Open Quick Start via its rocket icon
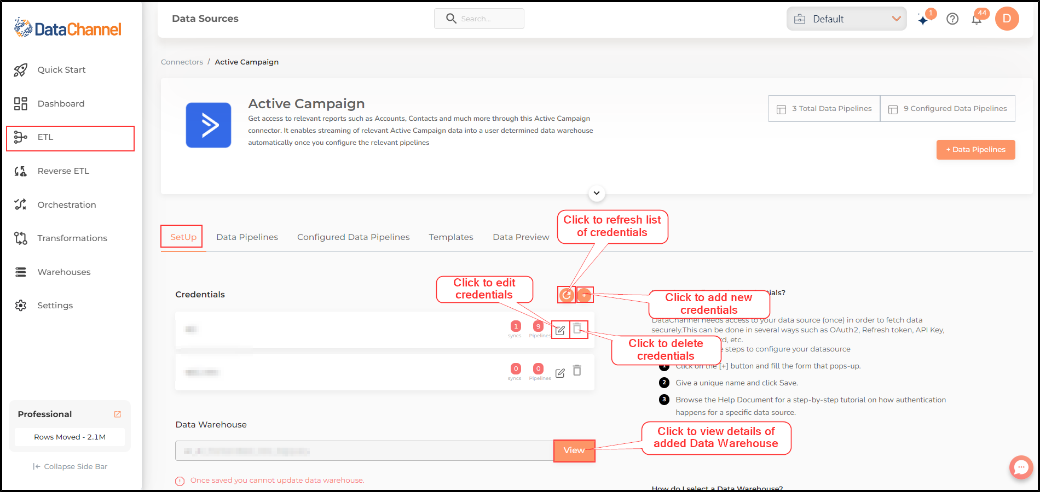Image resolution: width=1040 pixels, height=492 pixels. click(21, 70)
